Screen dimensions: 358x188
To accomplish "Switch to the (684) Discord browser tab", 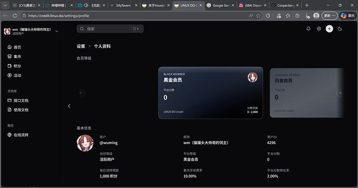I will click(x=253, y=6).
